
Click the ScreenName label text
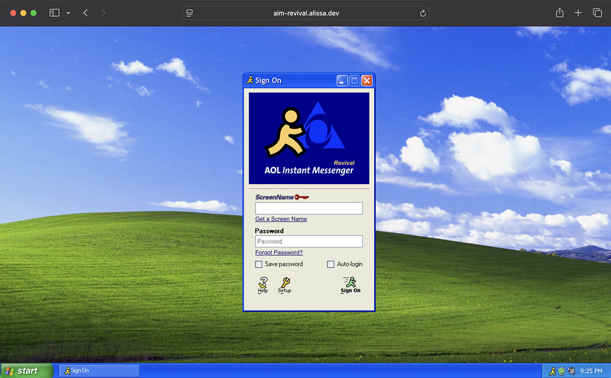pyautogui.click(x=274, y=197)
